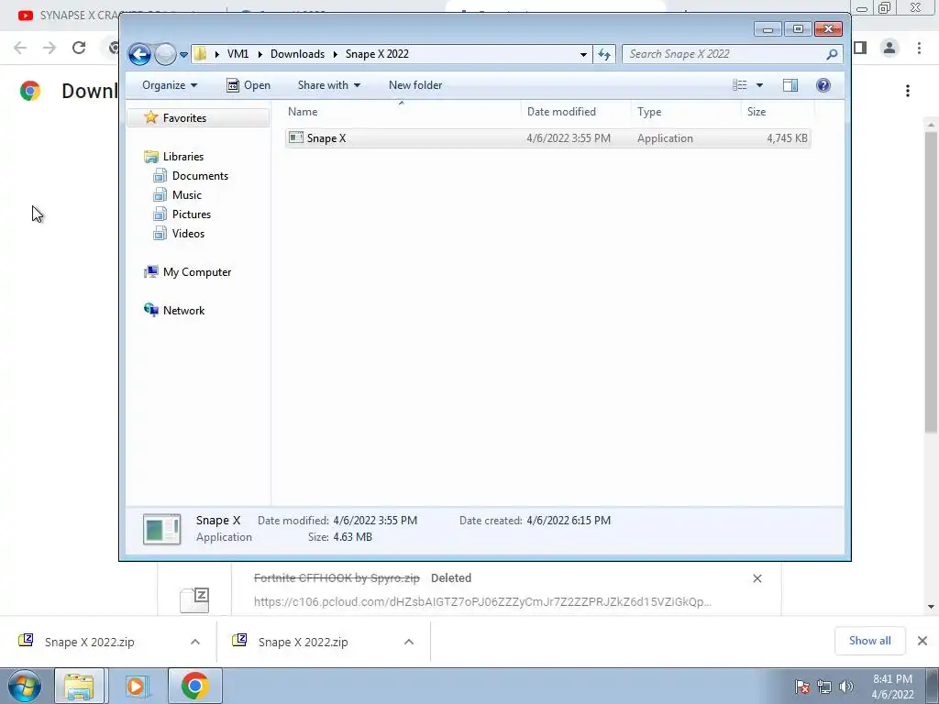Toggle the preview pane icon
The width and height of the screenshot is (939, 704).
click(x=790, y=85)
